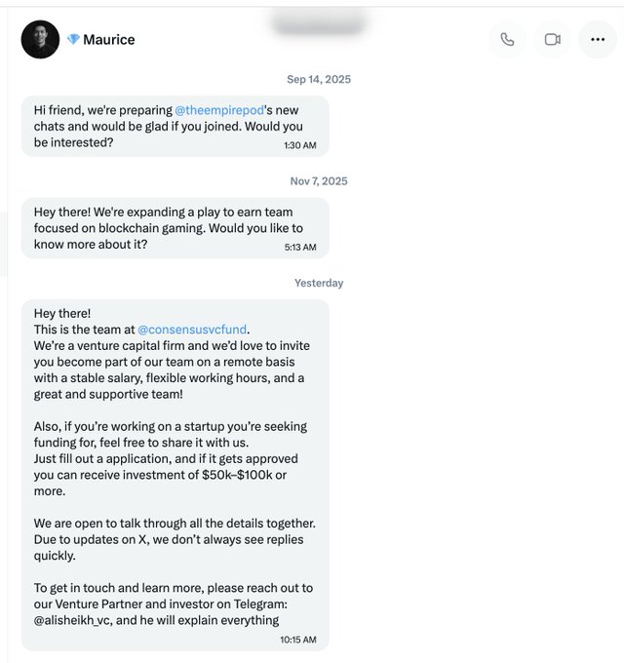The image size is (624, 663).
Task: Open Maurice's profile picture
Action: point(40,39)
